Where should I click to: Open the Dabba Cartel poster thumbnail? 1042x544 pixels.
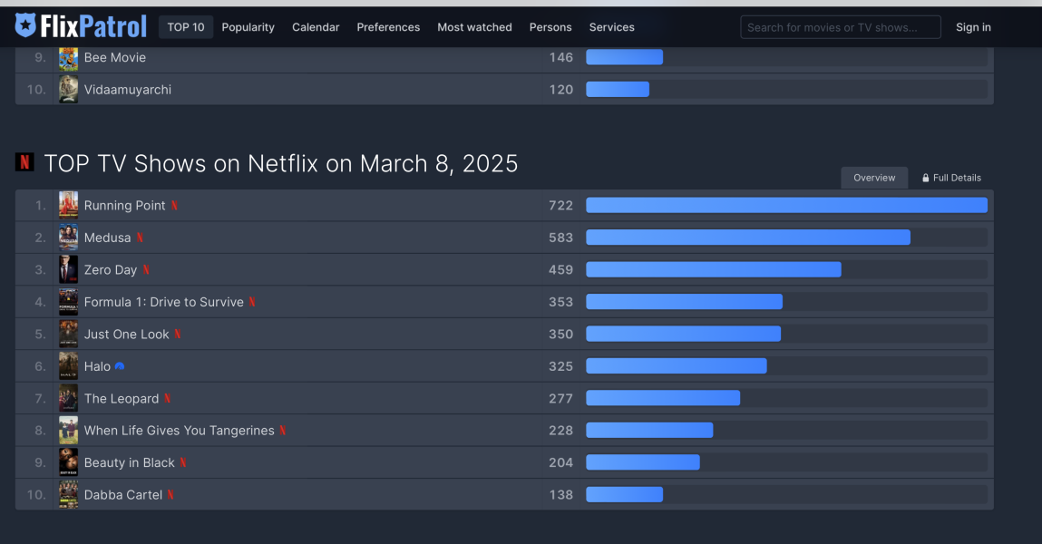coord(68,495)
